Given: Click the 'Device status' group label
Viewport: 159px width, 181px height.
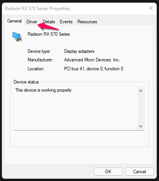Looking at the screenshot, I should click(26, 82).
